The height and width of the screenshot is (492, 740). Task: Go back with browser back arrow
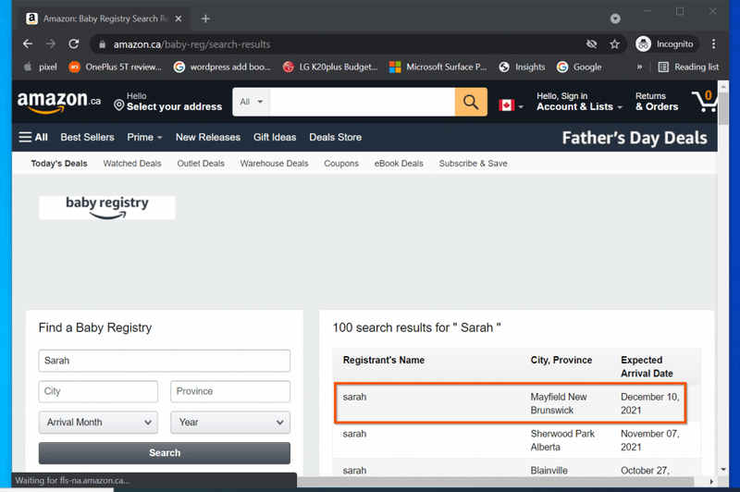pos(28,43)
